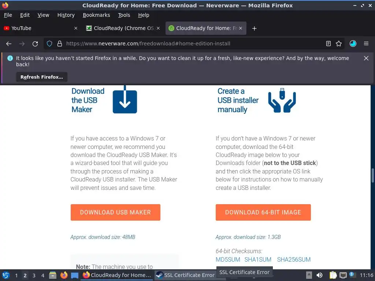Open the SHA256SUM checksum link
375x281 pixels.
(x=294, y=259)
